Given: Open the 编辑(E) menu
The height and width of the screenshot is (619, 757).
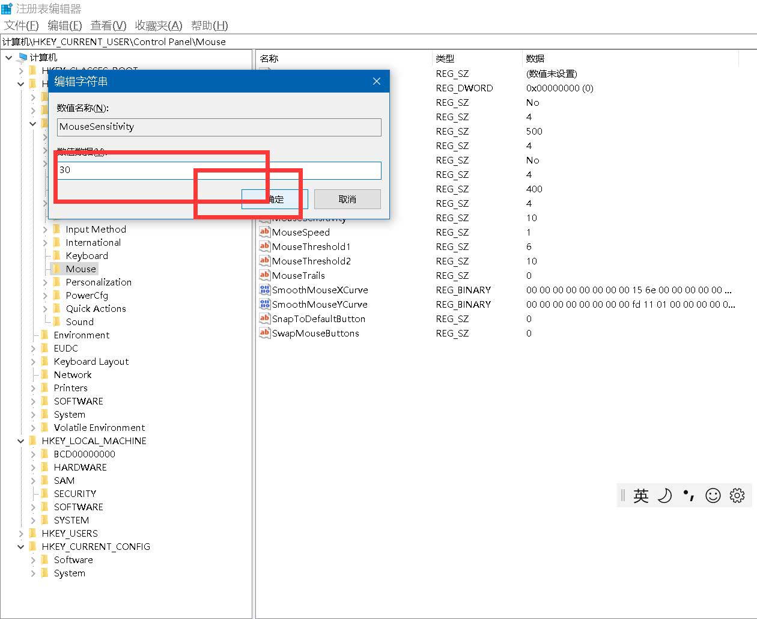Looking at the screenshot, I should 64,25.
